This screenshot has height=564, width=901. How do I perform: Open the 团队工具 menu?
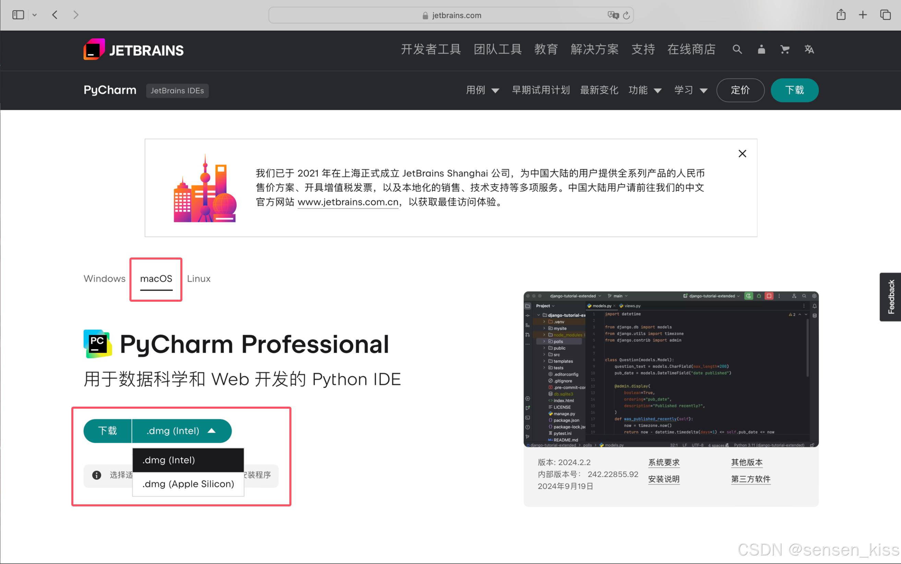pyautogui.click(x=497, y=49)
